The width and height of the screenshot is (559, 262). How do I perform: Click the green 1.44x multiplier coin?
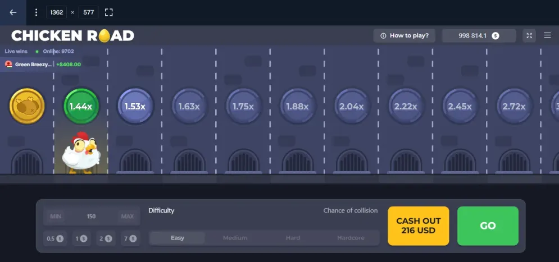coord(81,106)
